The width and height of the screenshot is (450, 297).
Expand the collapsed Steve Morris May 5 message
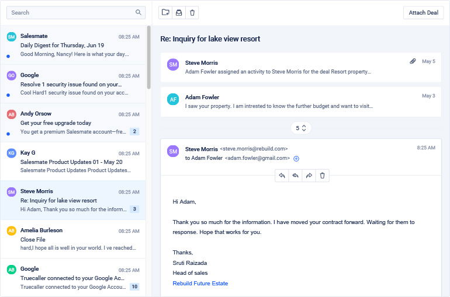(301, 67)
